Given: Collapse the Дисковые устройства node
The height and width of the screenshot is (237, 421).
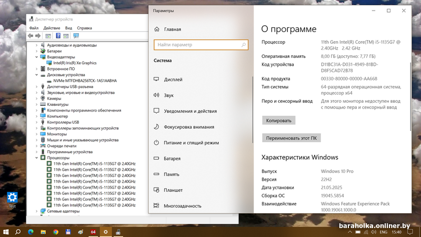Looking at the screenshot, I should (x=36, y=75).
